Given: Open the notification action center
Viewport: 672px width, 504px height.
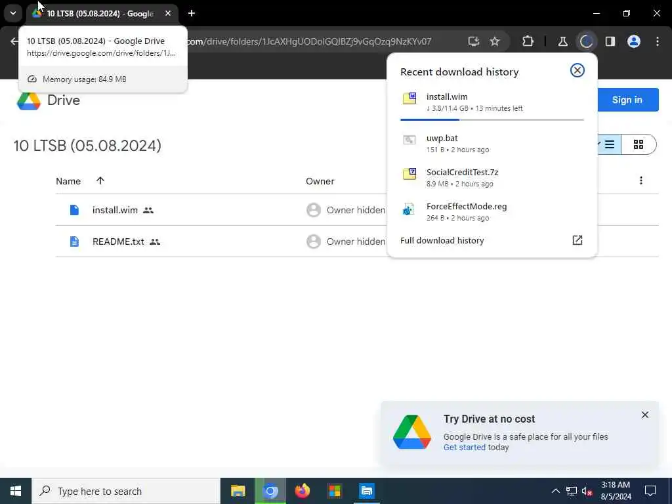Looking at the screenshot, I should click(650, 491).
